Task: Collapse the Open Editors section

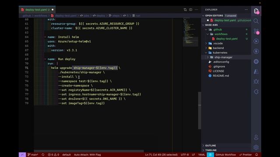Action: [x=203, y=16]
